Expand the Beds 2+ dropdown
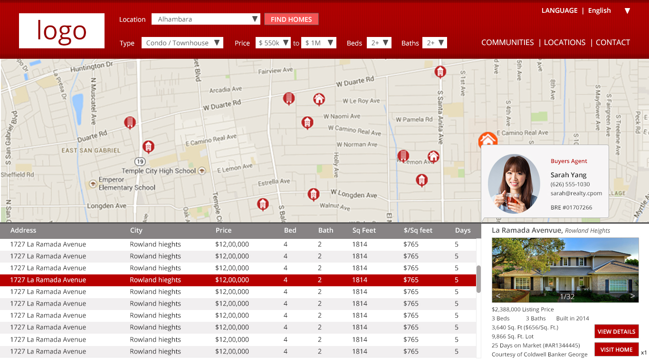 tap(379, 42)
